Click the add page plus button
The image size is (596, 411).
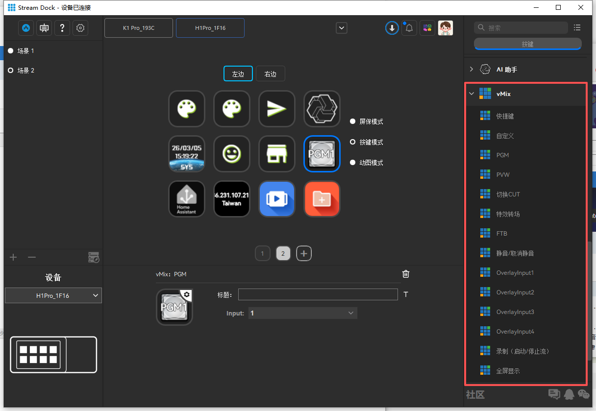(304, 253)
